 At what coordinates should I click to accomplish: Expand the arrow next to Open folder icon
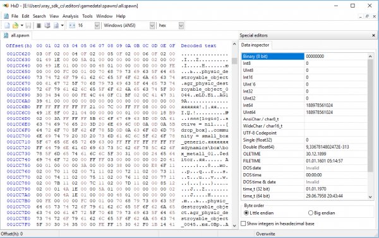(21, 26)
